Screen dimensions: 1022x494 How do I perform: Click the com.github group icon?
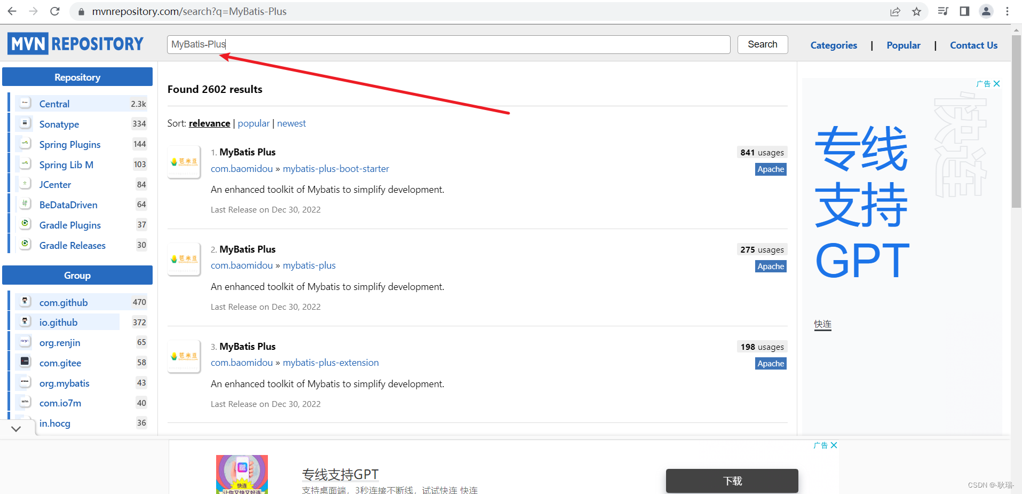pyautogui.click(x=25, y=302)
